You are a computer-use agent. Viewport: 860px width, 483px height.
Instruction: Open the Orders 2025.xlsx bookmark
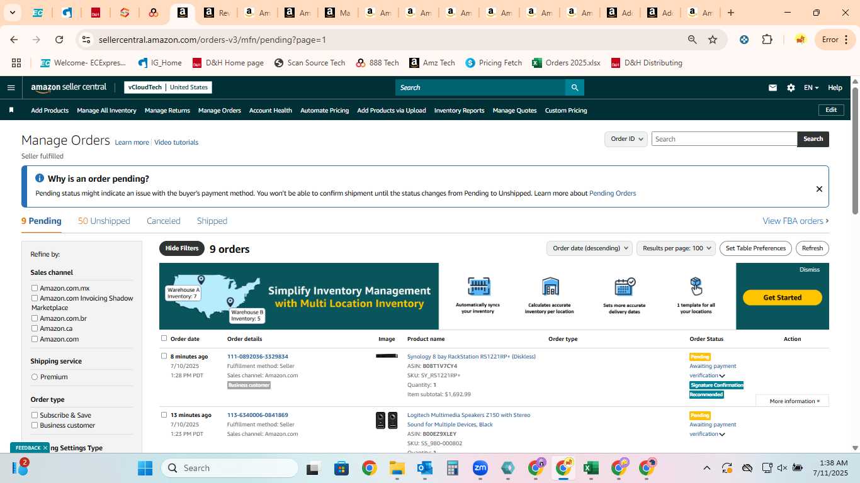(566, 63)
